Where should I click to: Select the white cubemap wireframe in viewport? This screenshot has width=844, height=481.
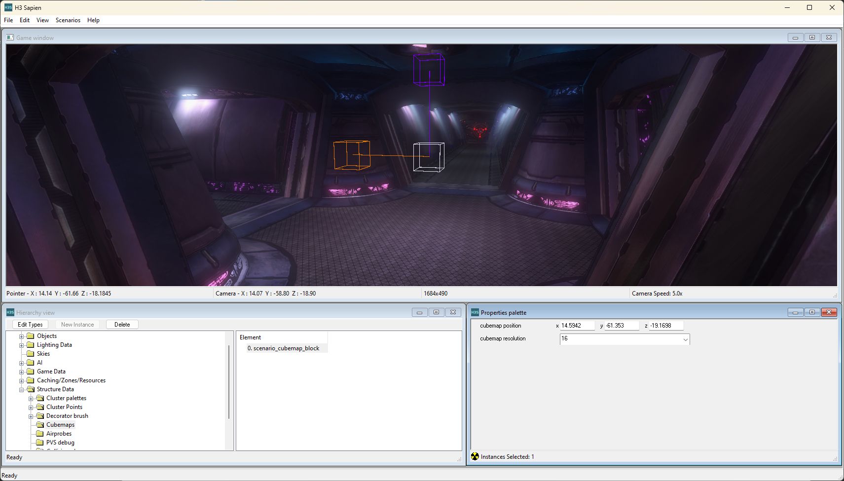click(x=429, y=157)
